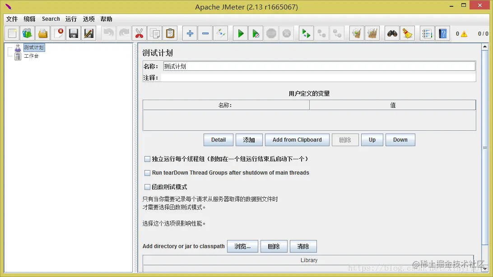
Task: Open the Function Helper list icon
Action: (427, 33)
